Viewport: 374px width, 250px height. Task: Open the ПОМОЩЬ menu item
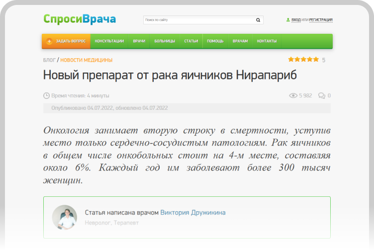tap(215, 41)
